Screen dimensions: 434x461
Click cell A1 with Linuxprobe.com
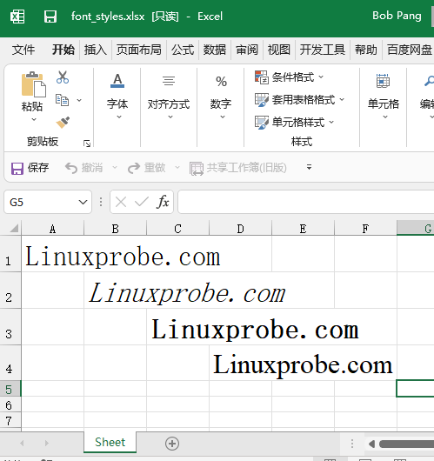click(53, 254)
